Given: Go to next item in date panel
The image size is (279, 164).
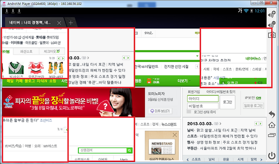Looking at the screenshot, I should click(x=260, y=124).
